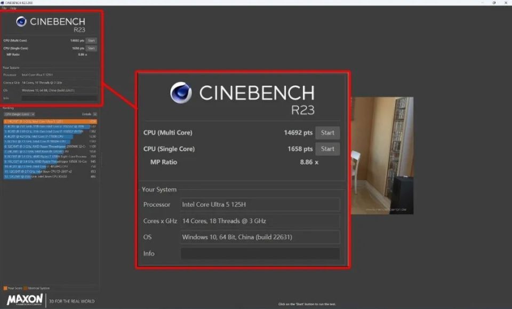Click the empty Info field in enlarged callout
Viewport: 512px width, 309px height.
[260, 254]
